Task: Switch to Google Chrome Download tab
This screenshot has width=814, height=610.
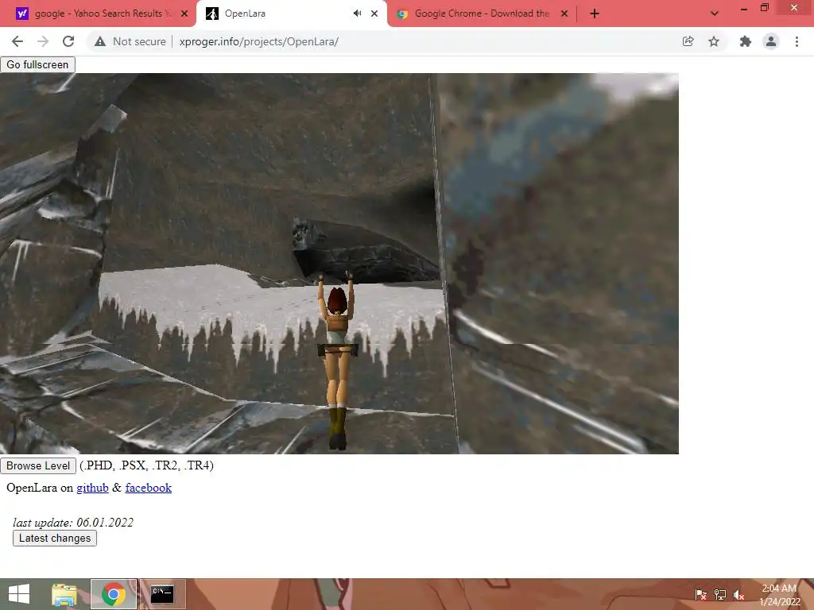Action: tap(482, 14)
